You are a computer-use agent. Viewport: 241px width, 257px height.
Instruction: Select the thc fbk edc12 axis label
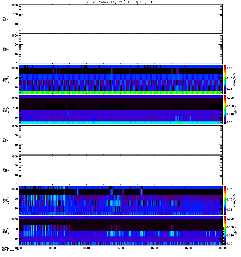coord(6,200)
